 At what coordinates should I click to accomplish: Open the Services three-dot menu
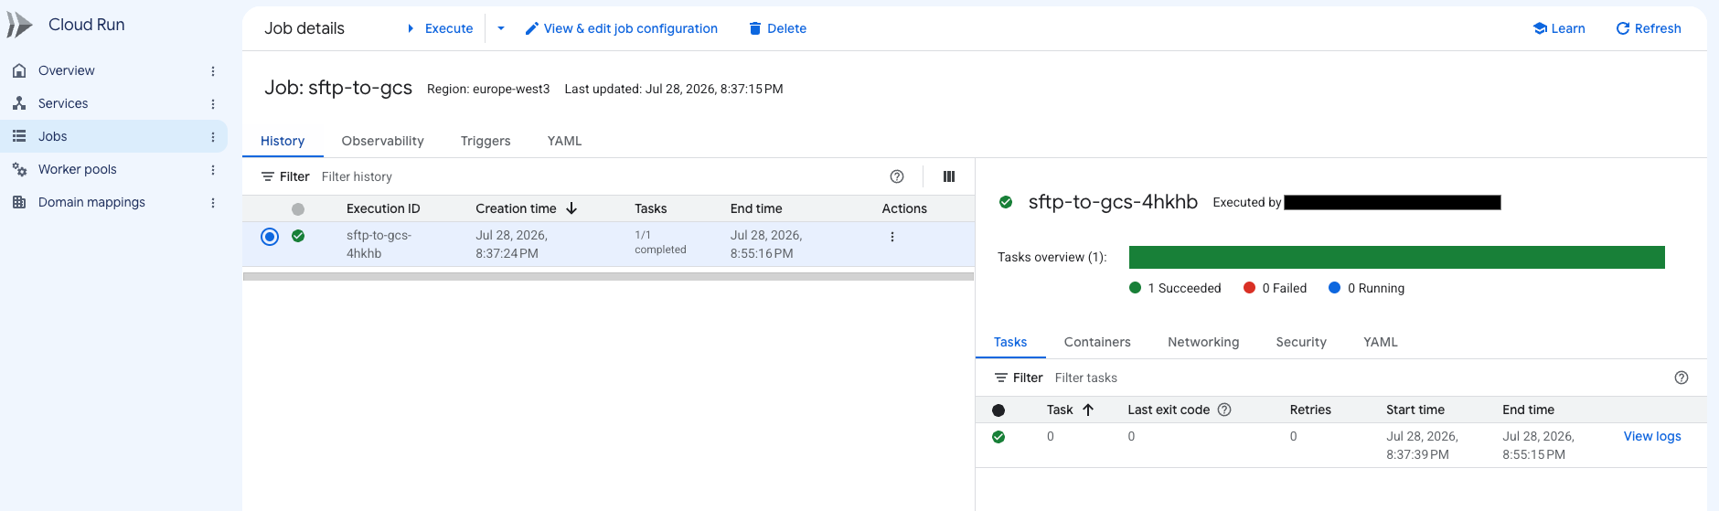click(213, 104)
